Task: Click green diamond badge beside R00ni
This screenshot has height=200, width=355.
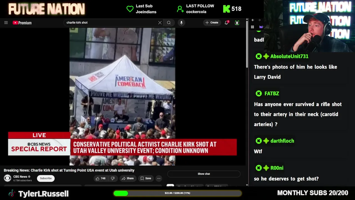Action: [266, 168]
